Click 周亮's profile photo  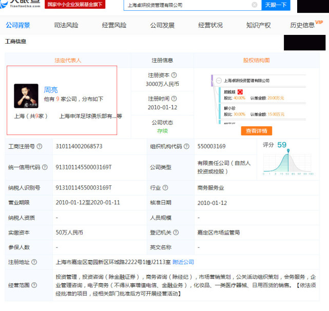[26, 96]
